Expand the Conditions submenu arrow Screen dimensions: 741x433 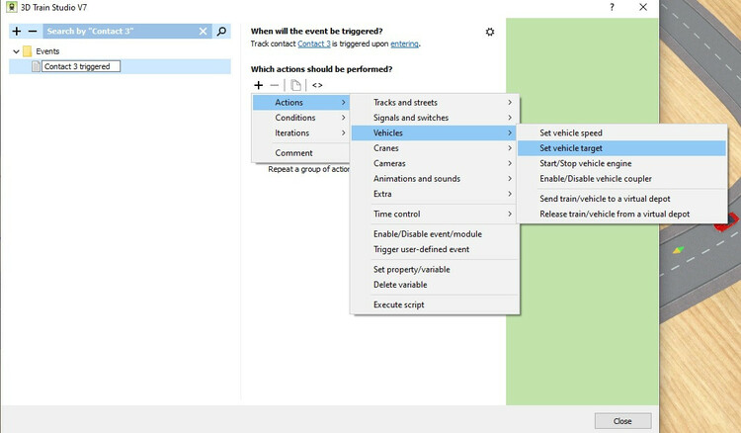pos(344,118)
